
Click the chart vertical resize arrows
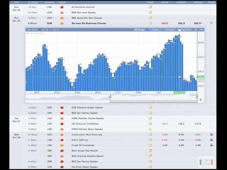(x=201, y=100)
